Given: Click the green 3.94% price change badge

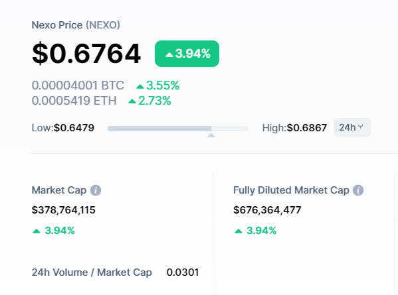Looking at the screenshot, I should click(x=187, y=54).
